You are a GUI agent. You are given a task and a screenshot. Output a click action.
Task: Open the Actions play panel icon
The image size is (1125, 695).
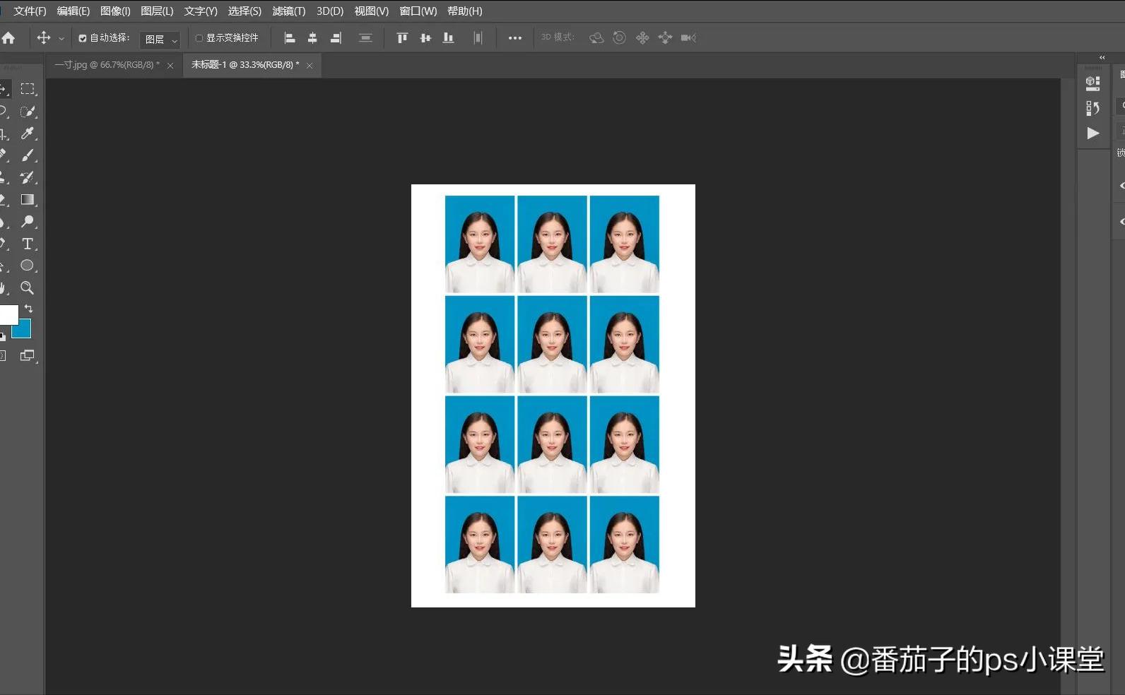[x=1092, y=133]
